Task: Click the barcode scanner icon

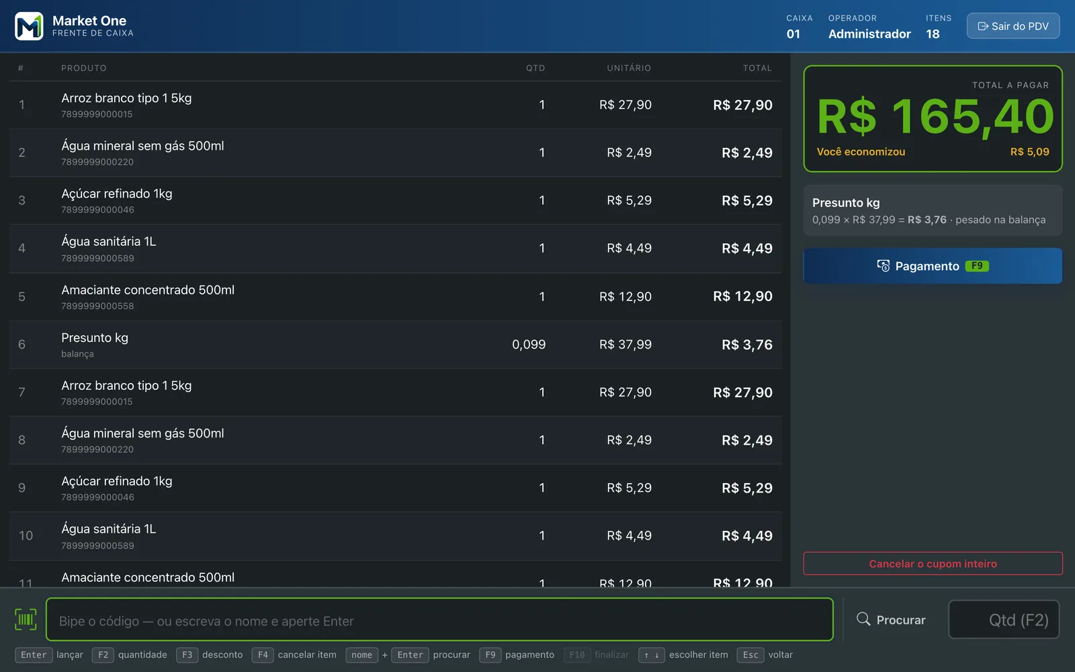Action: (x=26, y=620)
